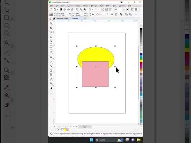Click the Mirror vertically button
191x143 pixels.
click(116, 14)
